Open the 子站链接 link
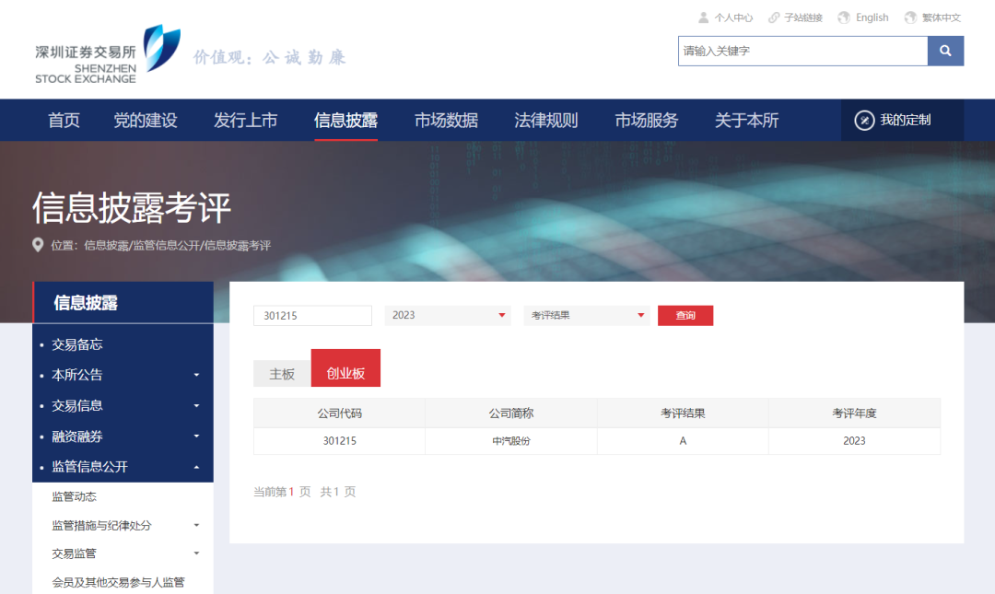 (x=803, y=17)
